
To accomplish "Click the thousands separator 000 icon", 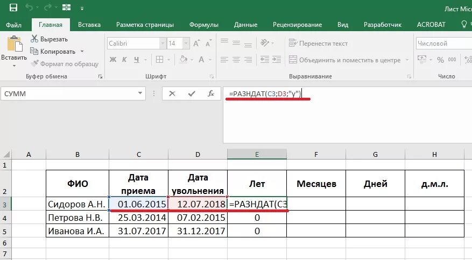I will [x=452, y=60].
